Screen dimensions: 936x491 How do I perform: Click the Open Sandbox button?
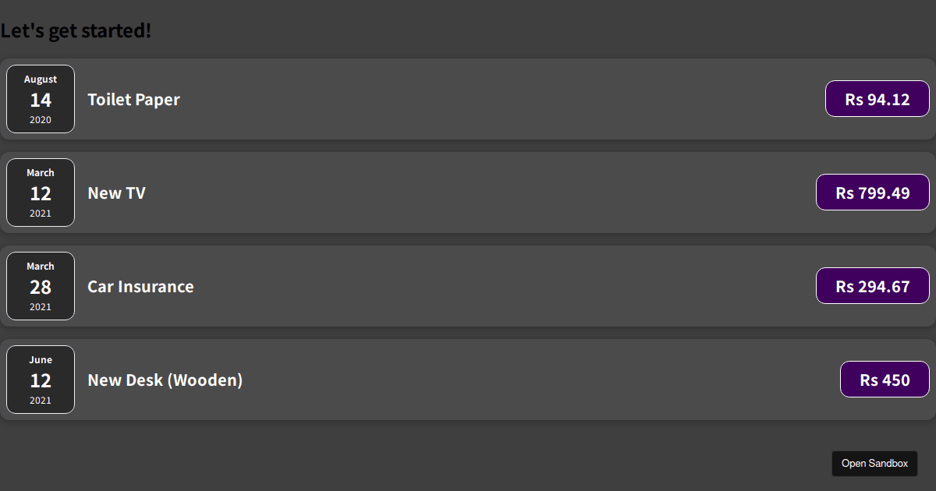pos(874,464)
